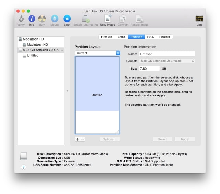Image resolution: width=220 pixels, height=194 pixels.
Task: Click the SanDisk drive icon in sidebar
Action: pos(21,50)
